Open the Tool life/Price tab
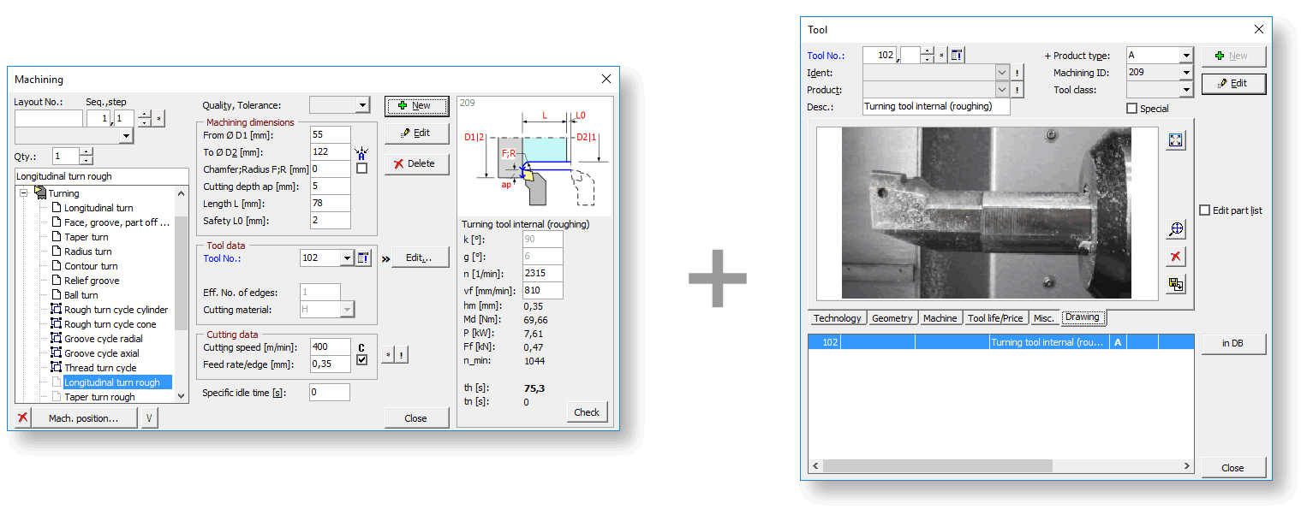Image resolution: width=1301 pixels, height=521 pixels. (994, 318)
